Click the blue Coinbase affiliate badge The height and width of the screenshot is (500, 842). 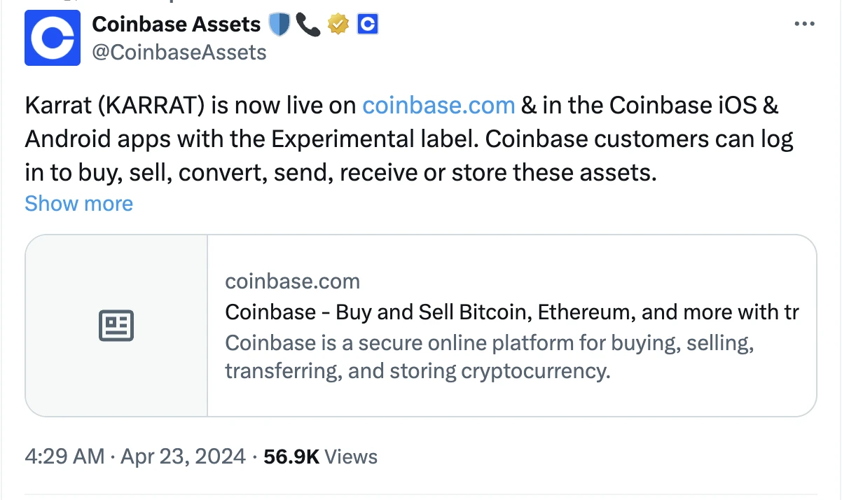click(x=368, y=25)
